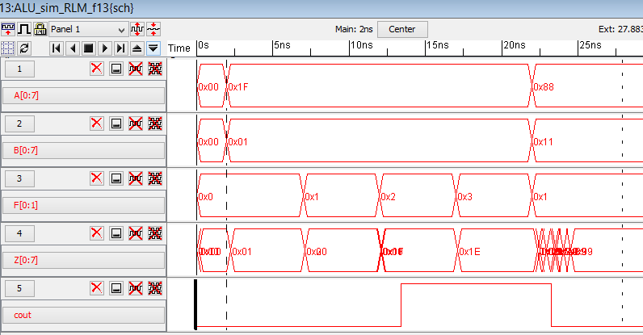Remove all signals from panel 3

coord(136,178)
